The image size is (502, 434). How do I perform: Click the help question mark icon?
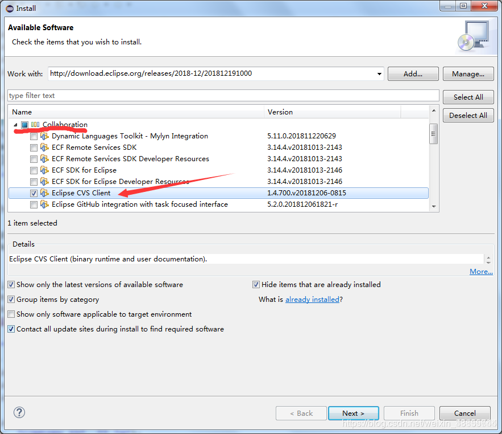point(19,412)
